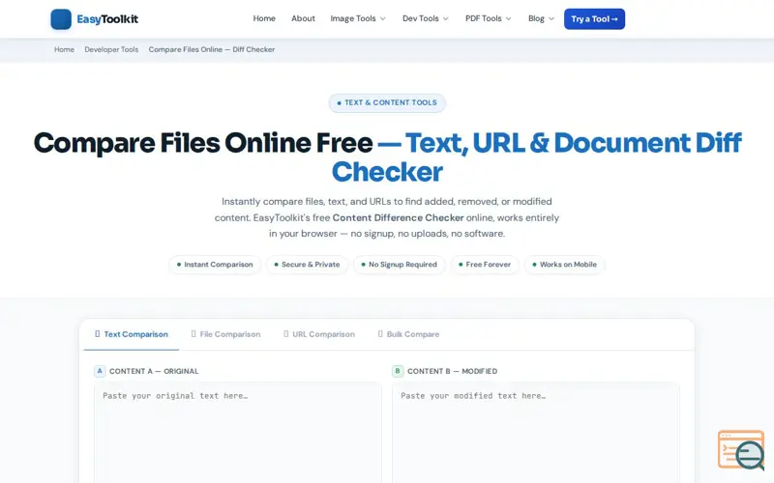
Task: Expand the PDF Tools dropdown chevron
Action: tap(509, 18)
